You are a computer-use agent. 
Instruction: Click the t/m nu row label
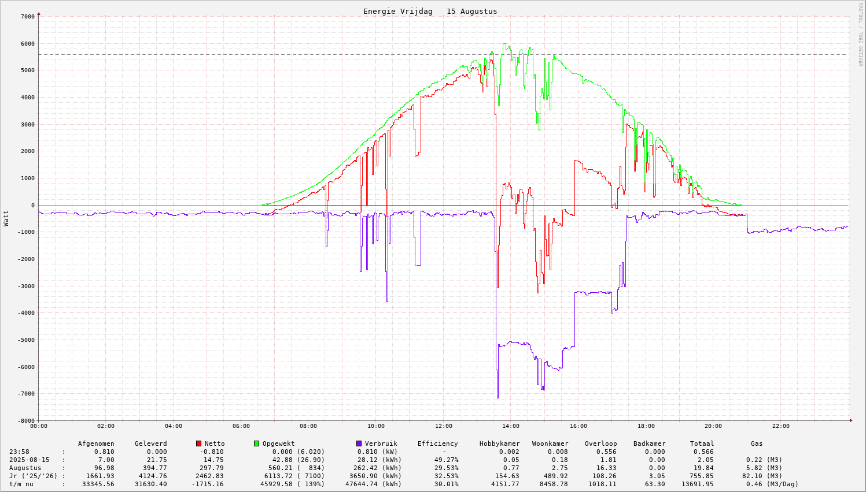click(x=21, y=484)
